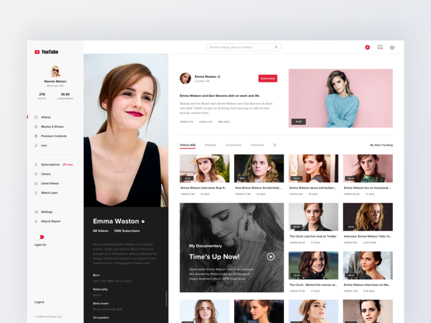Click the YouTube logo icon
The image size is (431, 323).
click(x=37, y=52)
